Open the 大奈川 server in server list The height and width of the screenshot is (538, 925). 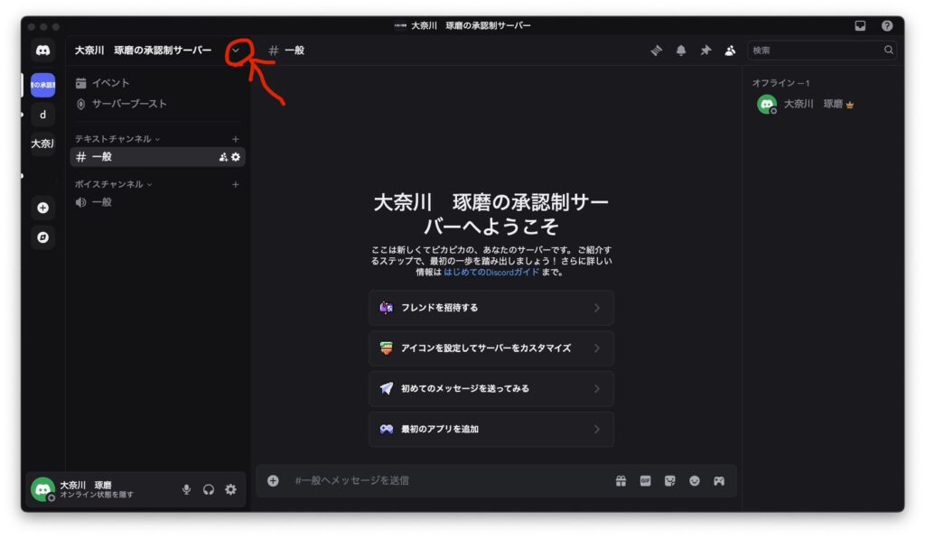coord(42,144)
